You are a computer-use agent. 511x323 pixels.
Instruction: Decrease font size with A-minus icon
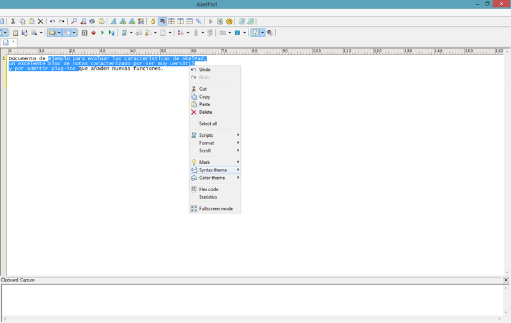(132, 22)
